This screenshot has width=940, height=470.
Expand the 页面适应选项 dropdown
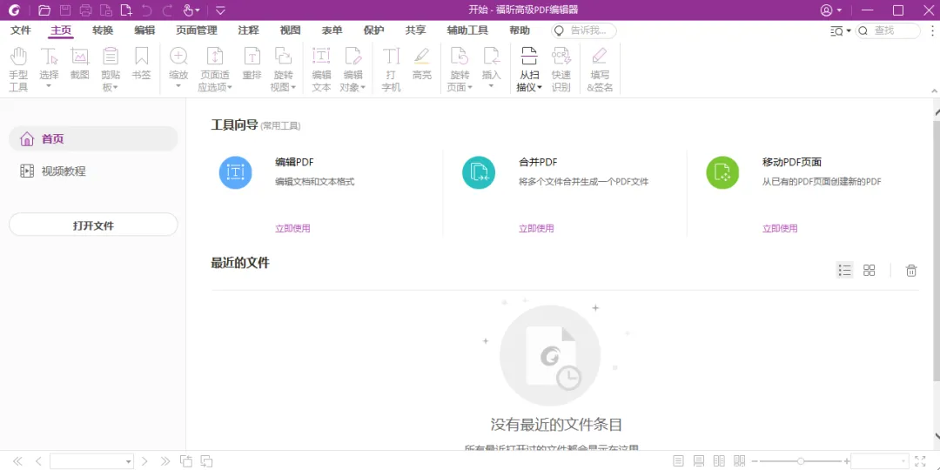[230, 88]
